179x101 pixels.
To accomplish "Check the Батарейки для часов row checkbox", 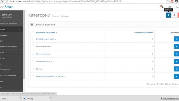I will (33, 39).
